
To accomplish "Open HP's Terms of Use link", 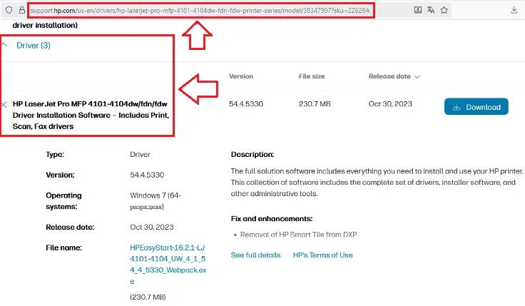I will [x=322, y=255].
